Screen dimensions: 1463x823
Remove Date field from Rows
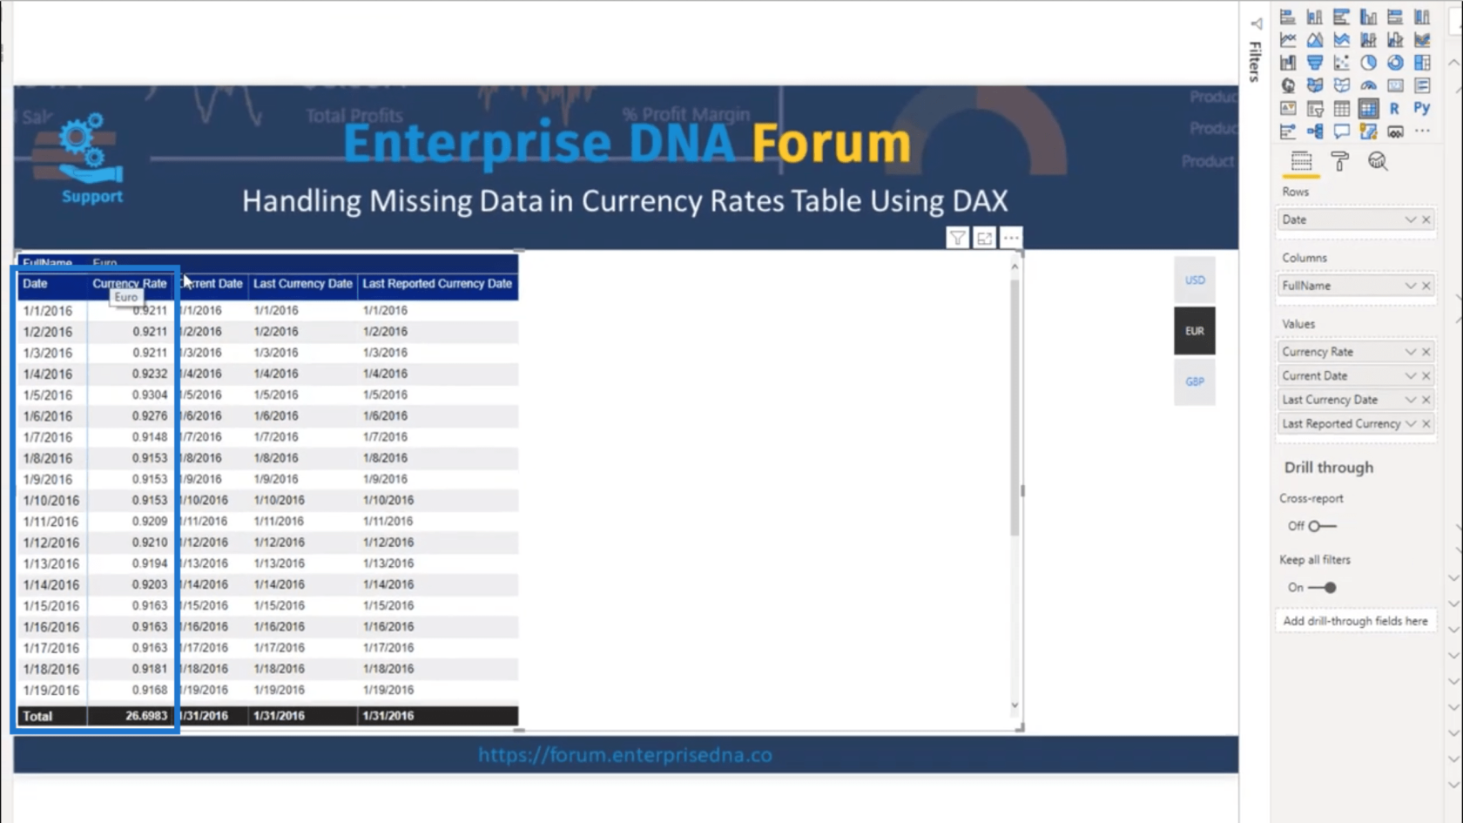coord(1426,219)
